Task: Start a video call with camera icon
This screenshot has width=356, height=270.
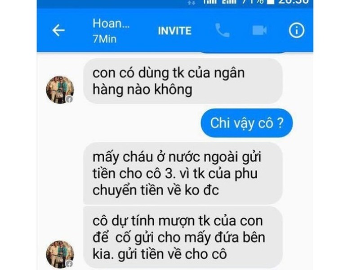Action: click(x=259, y=30)
